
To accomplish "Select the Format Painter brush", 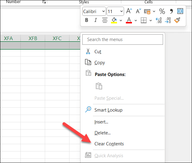I will click(x=177, y=20).
